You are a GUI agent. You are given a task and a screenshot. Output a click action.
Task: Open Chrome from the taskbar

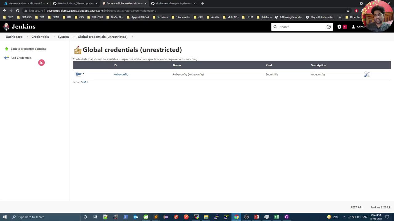[236, 217]
